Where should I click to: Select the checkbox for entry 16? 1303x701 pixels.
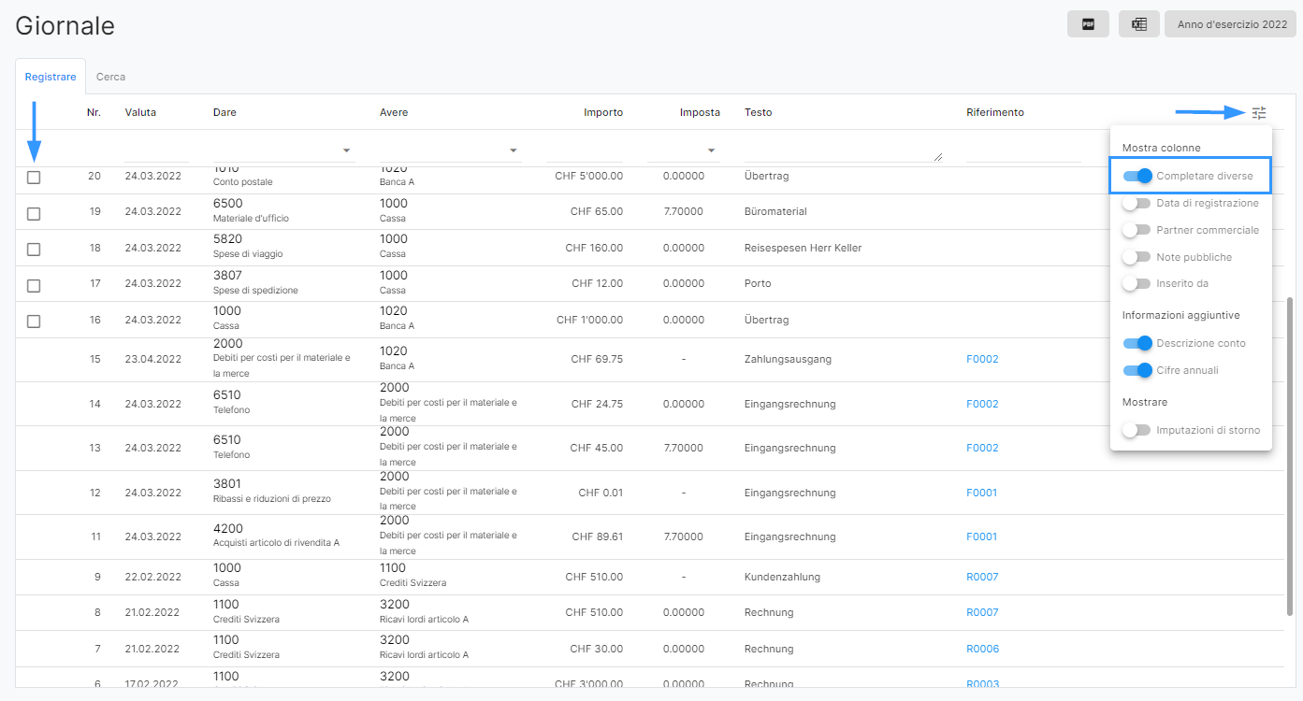[x=34, y=322]
